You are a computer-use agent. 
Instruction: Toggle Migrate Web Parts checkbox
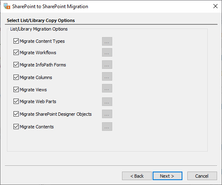(x=16, y=101)
